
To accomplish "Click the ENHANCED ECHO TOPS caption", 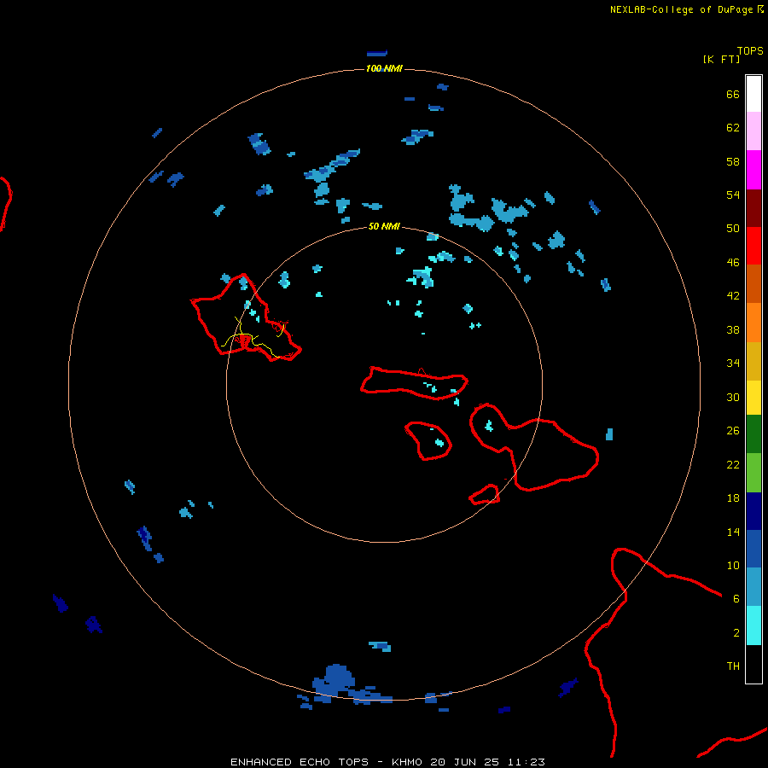I will pyautogui.click(x=300, y=762).
